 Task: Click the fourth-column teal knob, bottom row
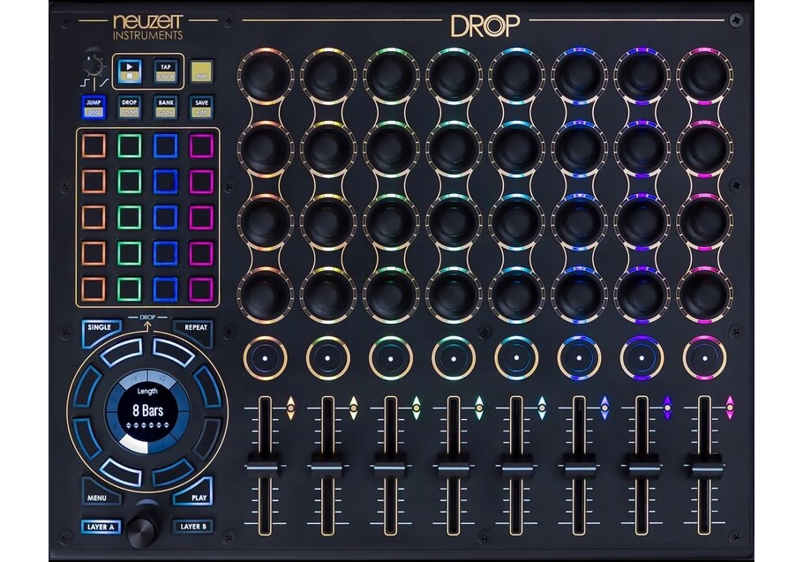click(454, 295)
